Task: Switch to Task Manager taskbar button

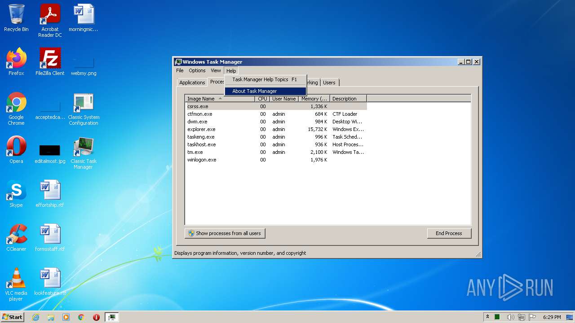Action: pos(111,317)
